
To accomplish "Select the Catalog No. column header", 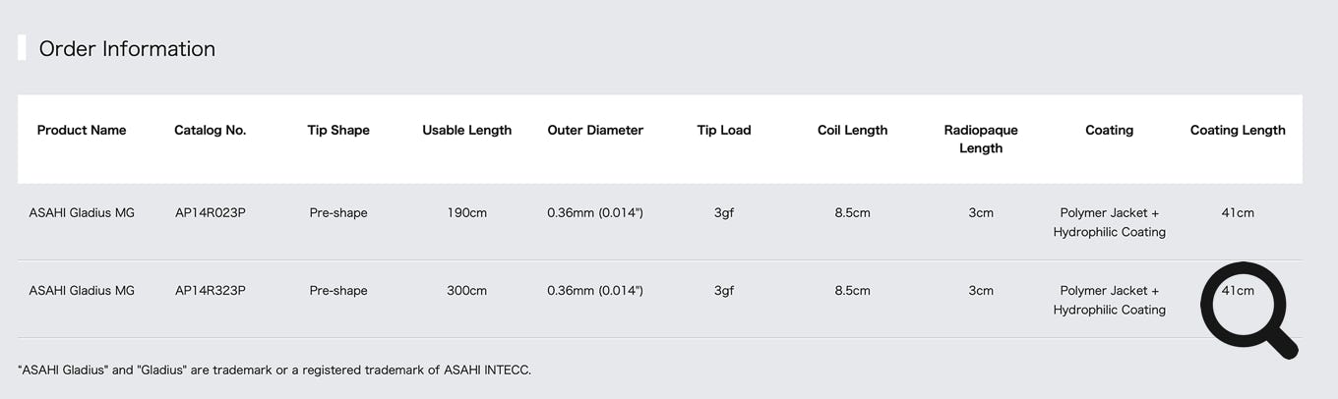I will point(211,130).
